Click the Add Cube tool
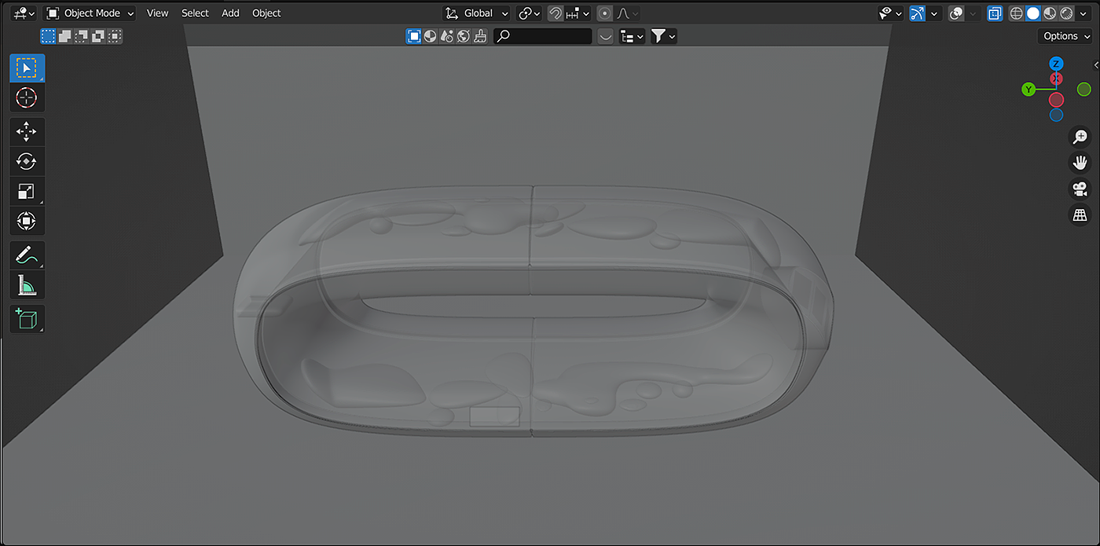This screenshot has width=1100, height=546. [x=27, y=318]
